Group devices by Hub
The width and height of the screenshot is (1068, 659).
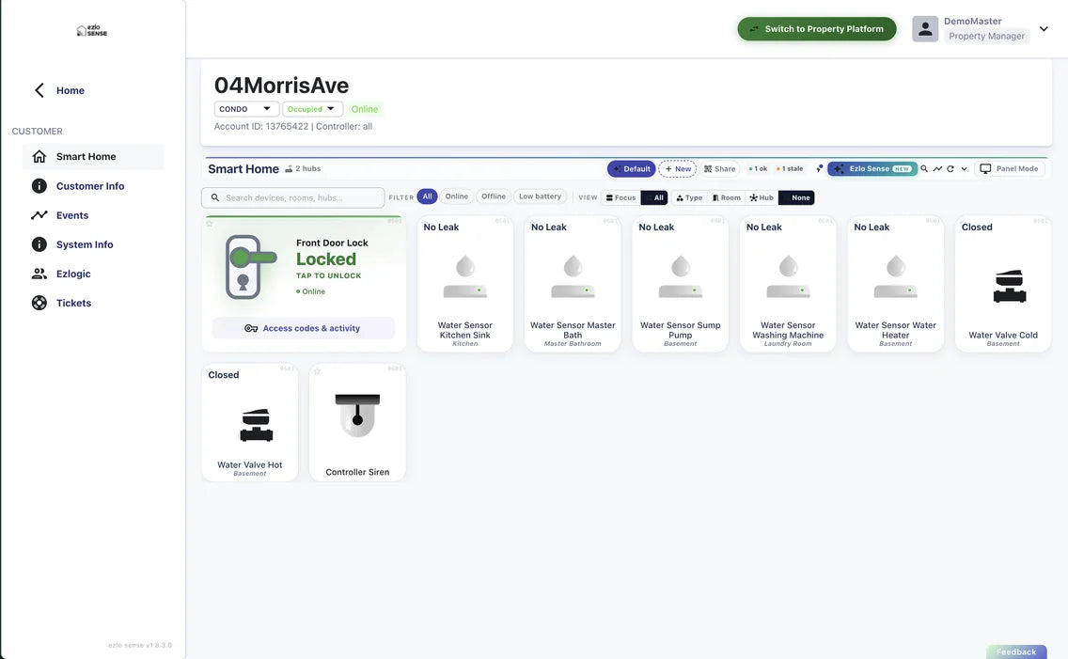[x=762, y=198]
